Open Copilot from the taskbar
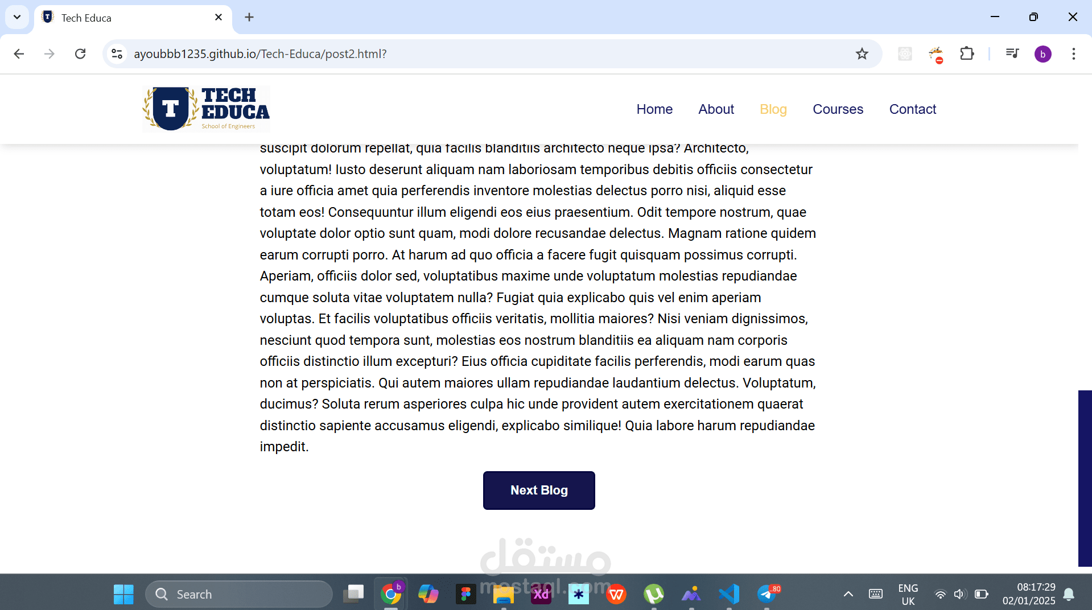This screenshot has height=610, width=1092. [428, 594]
